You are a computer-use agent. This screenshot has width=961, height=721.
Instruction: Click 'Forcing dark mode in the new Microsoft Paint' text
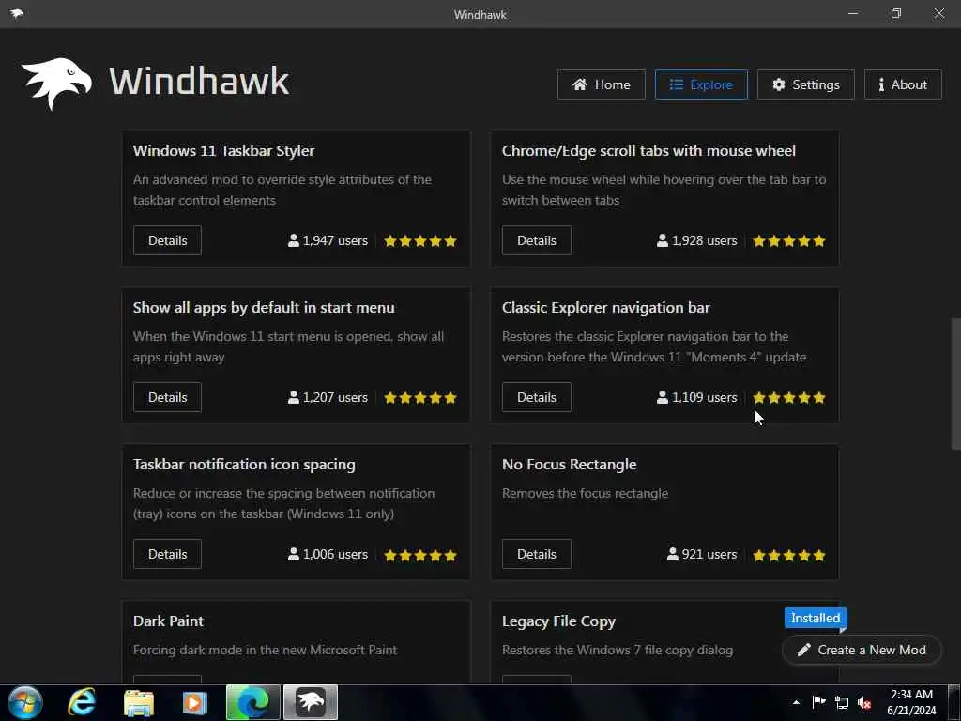click(x=265, y=650)
